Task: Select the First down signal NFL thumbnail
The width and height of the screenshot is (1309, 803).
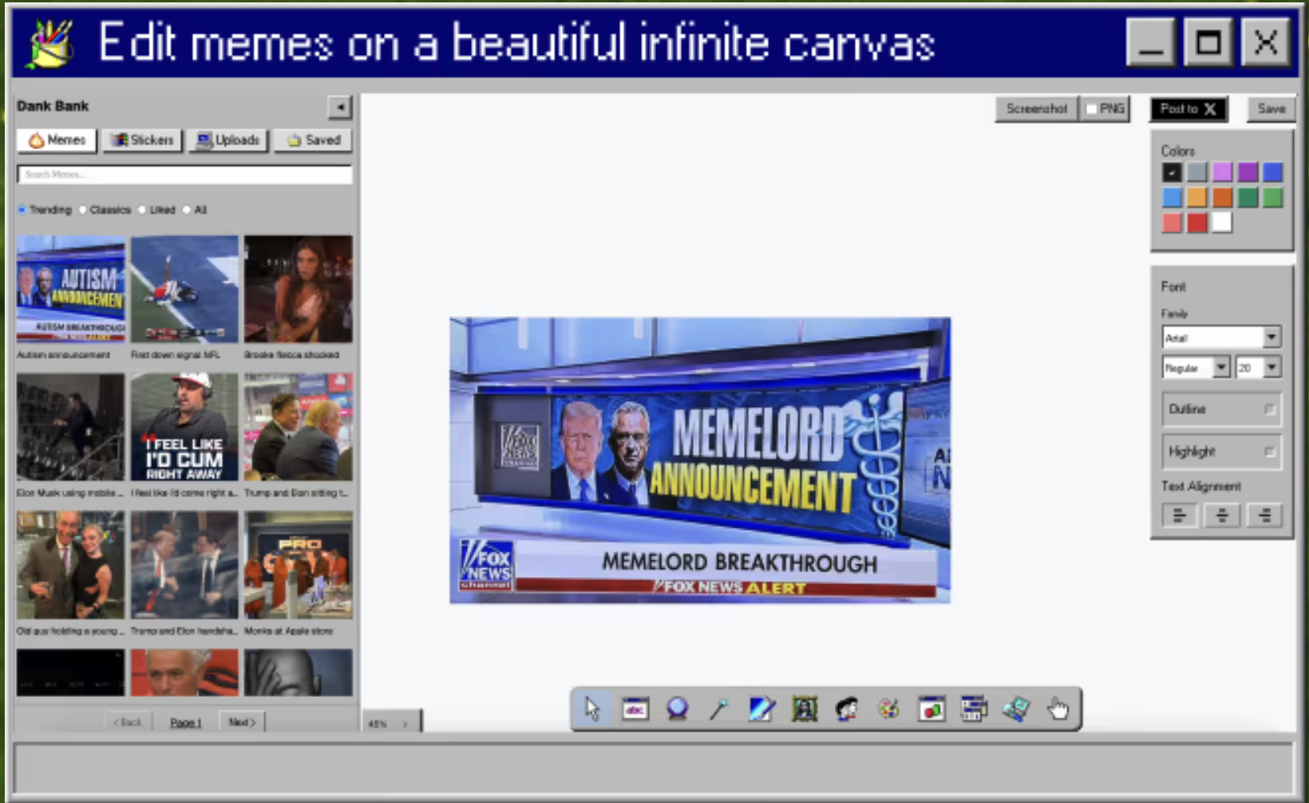Action: click(x=184, y=289)
